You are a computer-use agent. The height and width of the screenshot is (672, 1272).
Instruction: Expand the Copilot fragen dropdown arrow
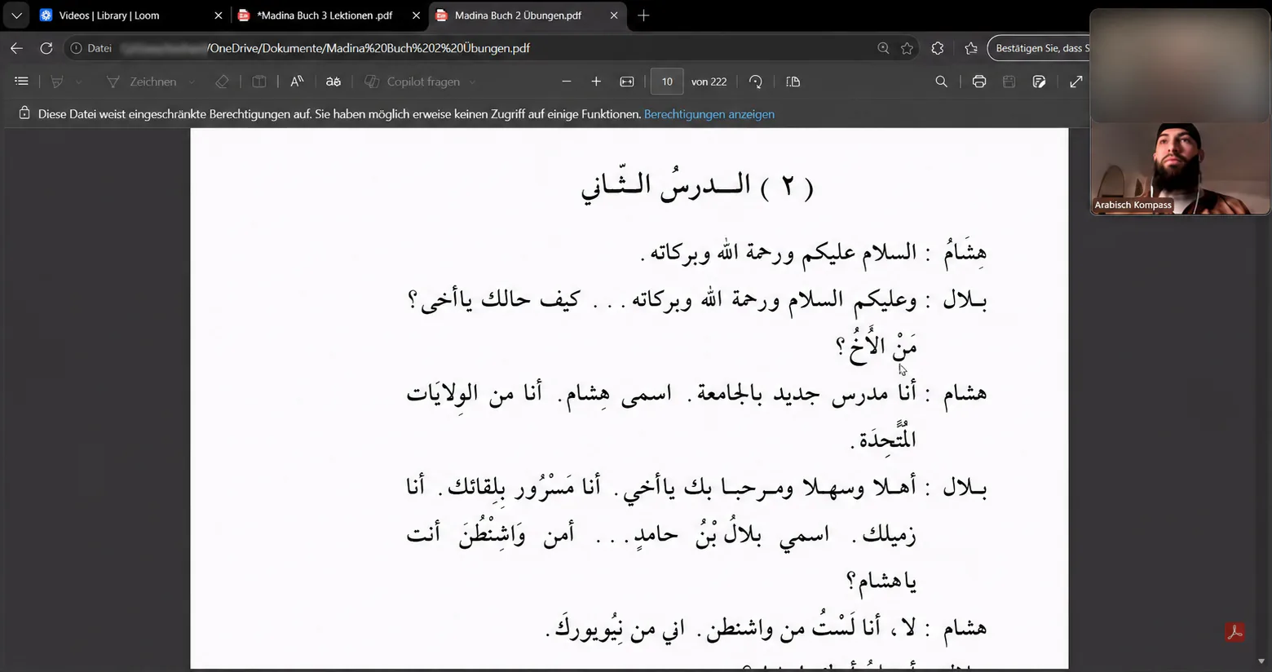tap(472, 82)
